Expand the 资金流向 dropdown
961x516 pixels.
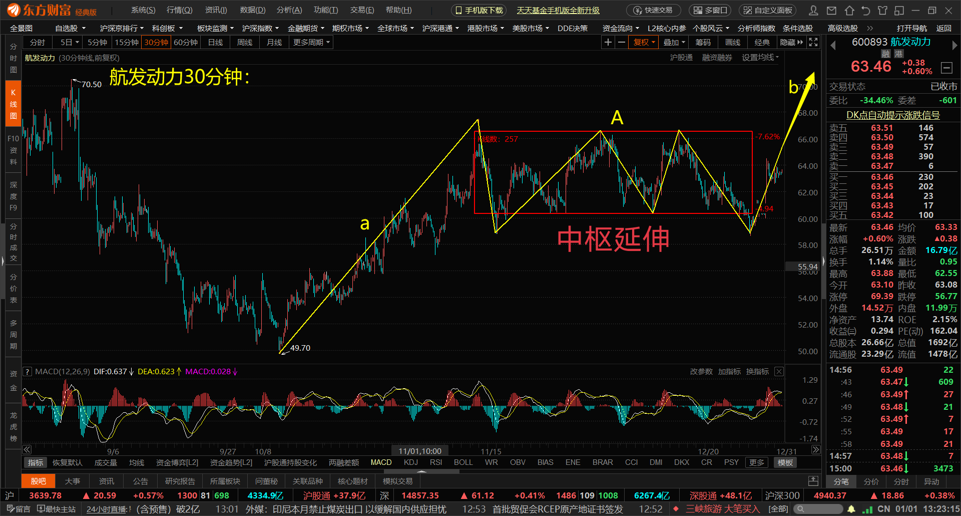pyautogui.click(x=621, y=28)
